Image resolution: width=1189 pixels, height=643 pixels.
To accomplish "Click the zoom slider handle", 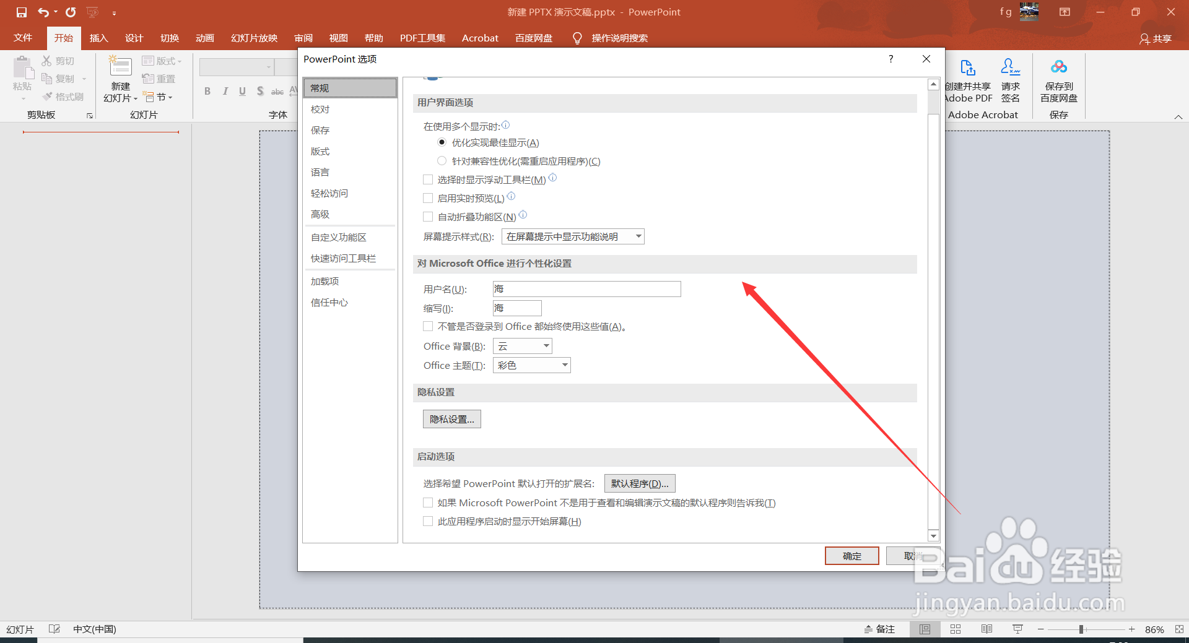I will click(1081, 629).
